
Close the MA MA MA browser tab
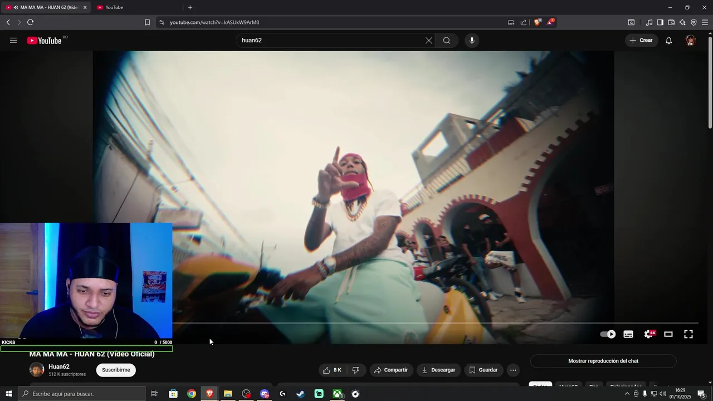(85, 7)
